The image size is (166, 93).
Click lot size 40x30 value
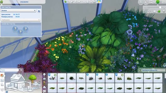[x=17, y=17]
